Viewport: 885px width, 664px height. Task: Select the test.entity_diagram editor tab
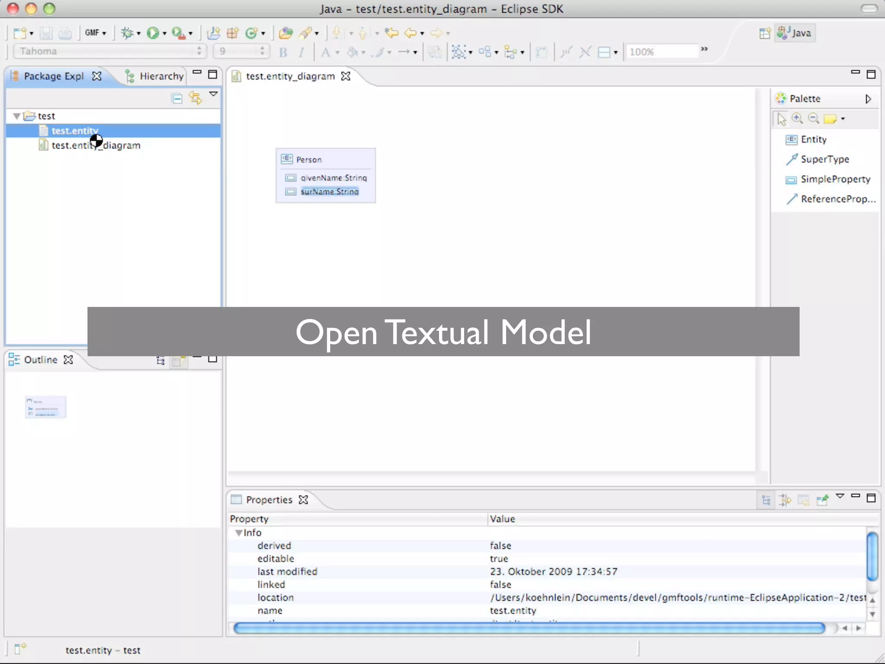(x=290, y=77)
